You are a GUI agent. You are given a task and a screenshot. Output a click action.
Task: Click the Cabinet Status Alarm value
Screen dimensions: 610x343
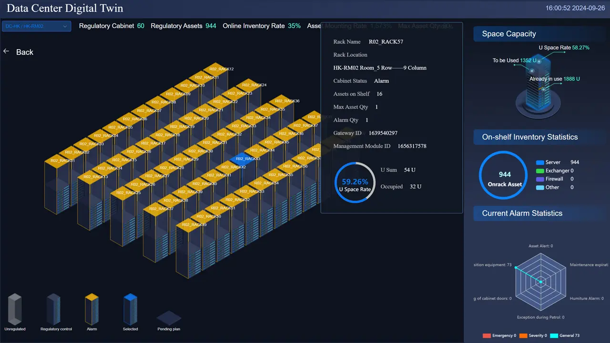tap(382, 81)
